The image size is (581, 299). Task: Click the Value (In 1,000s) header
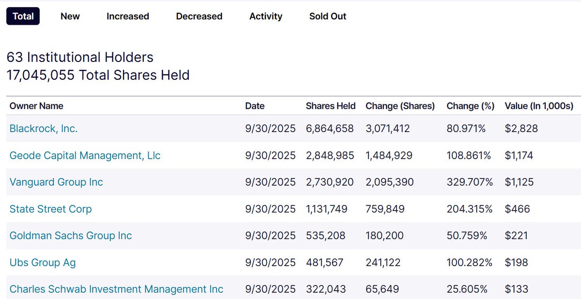point(539,106)
